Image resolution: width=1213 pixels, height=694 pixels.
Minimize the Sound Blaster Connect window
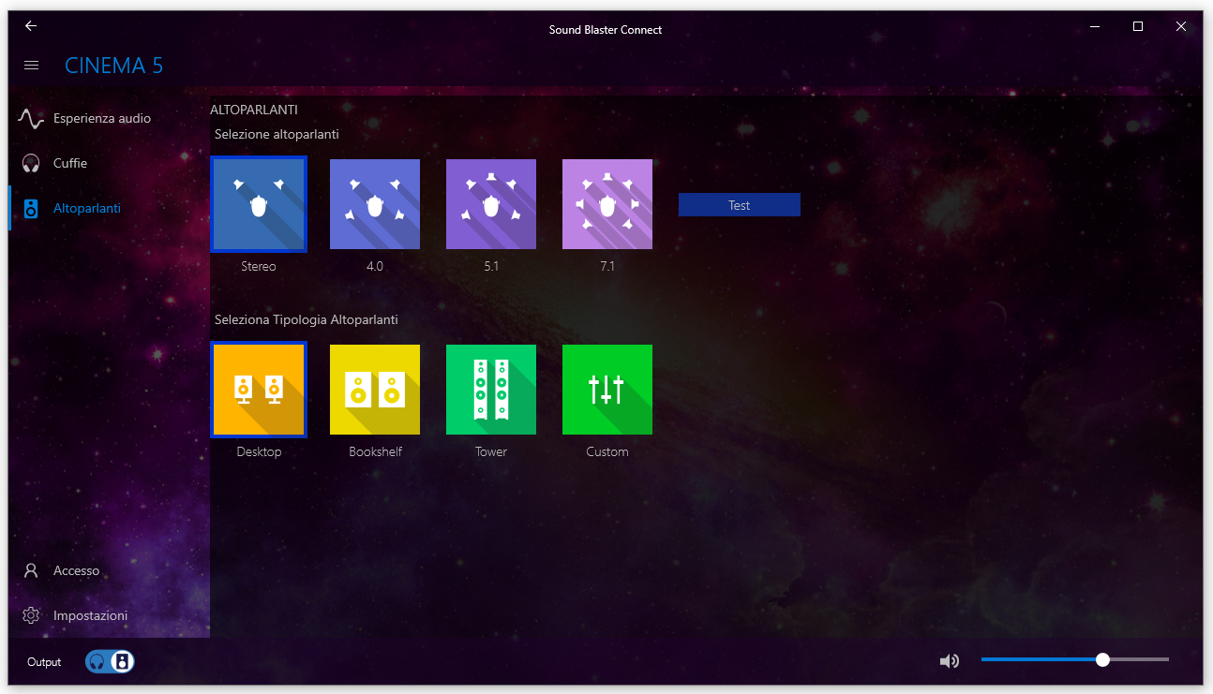coord(1095,27)
